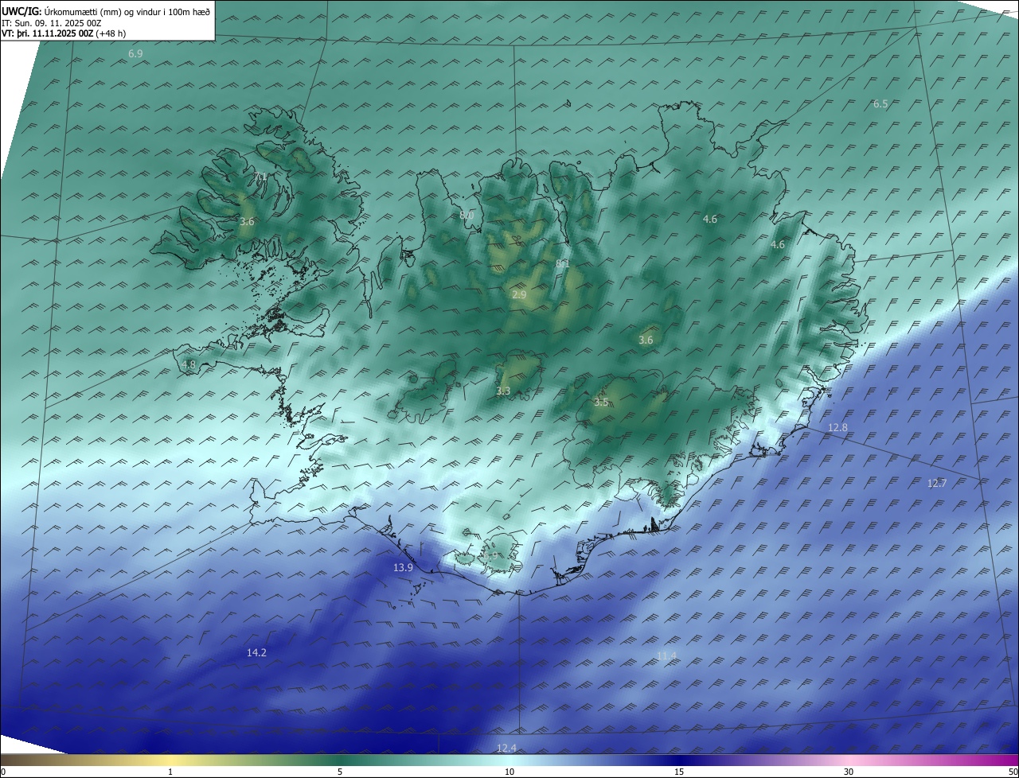Click the map title 'UWC/IG: Úrkomumætti' line

tap(106, 11)
